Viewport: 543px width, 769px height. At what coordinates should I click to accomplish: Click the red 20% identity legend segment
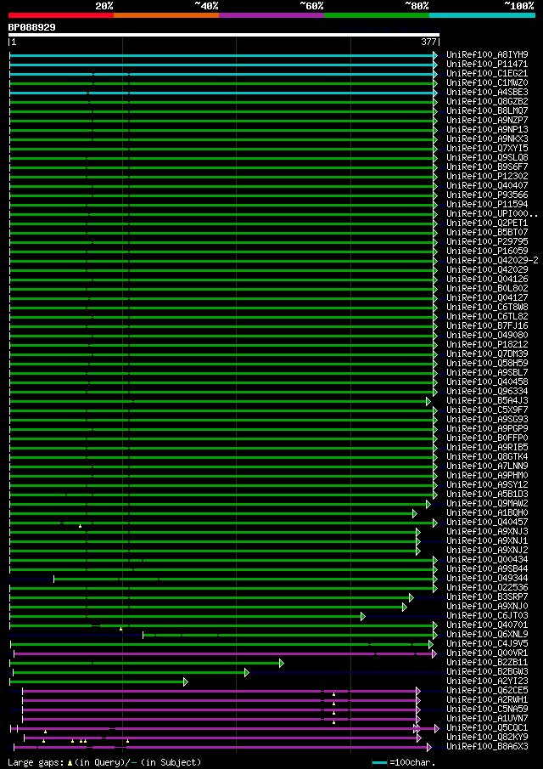[61, 15]
